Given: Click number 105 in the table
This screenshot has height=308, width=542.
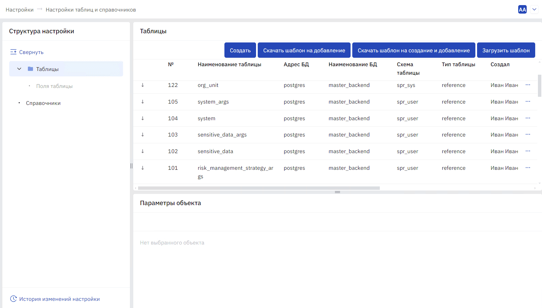Looking at the screenshot, I should click(173, 102).
